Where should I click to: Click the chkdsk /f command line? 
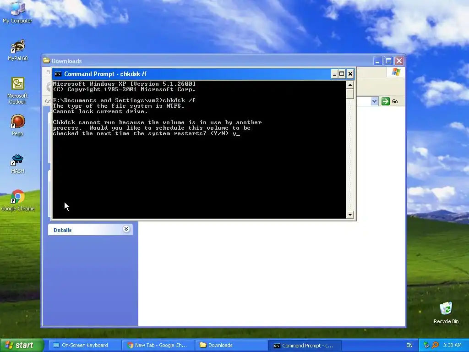pos(124,100)
